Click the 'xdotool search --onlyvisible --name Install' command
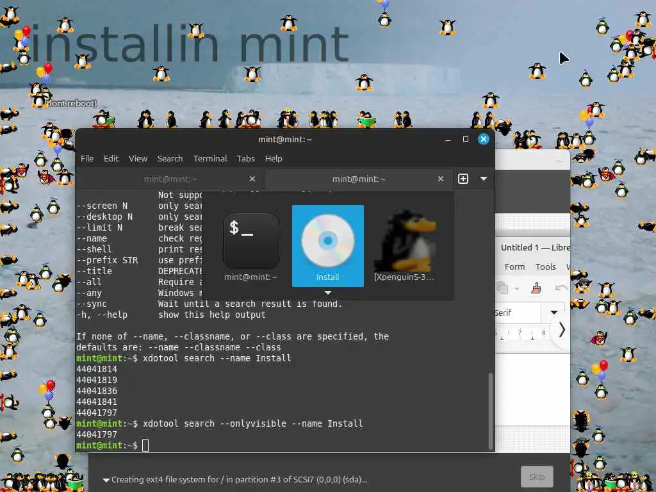The height and width of the screenshot is (492, 656). point(252,423)
